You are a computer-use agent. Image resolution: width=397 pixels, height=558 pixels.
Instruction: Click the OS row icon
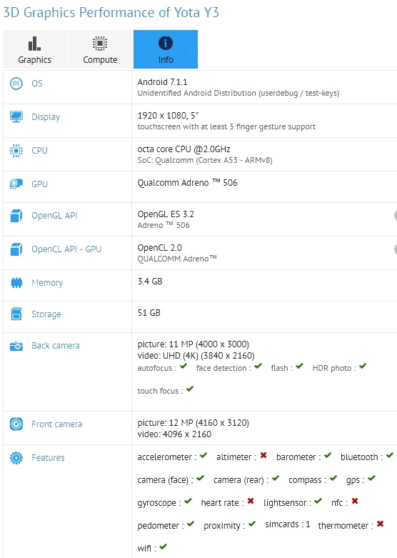[x=16, y=84]
